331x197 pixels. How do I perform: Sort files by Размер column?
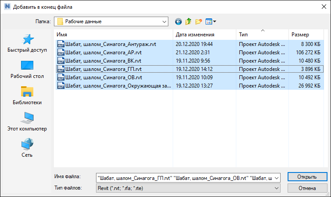pyautogui.click(x=305, y=35)
